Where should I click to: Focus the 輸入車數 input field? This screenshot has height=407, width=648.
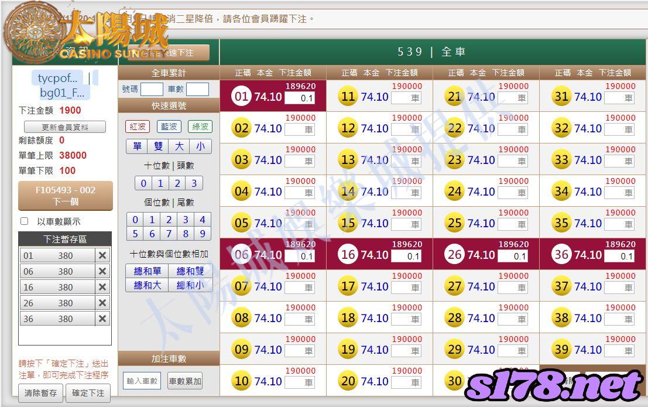142,381
